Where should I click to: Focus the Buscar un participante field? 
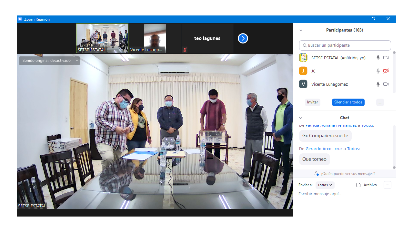tap(345, 45)
